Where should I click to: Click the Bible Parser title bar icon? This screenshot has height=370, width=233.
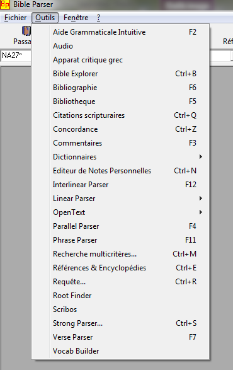[5, 4]
